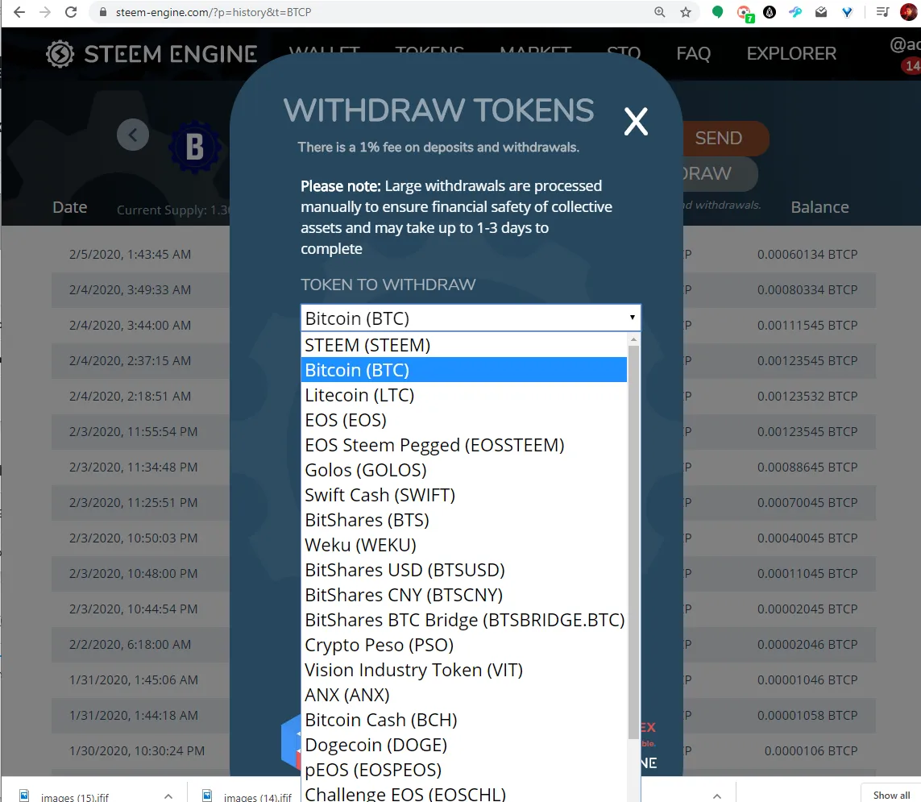Click the Date column header
The image size is (921, 802).
click(70, 207)
